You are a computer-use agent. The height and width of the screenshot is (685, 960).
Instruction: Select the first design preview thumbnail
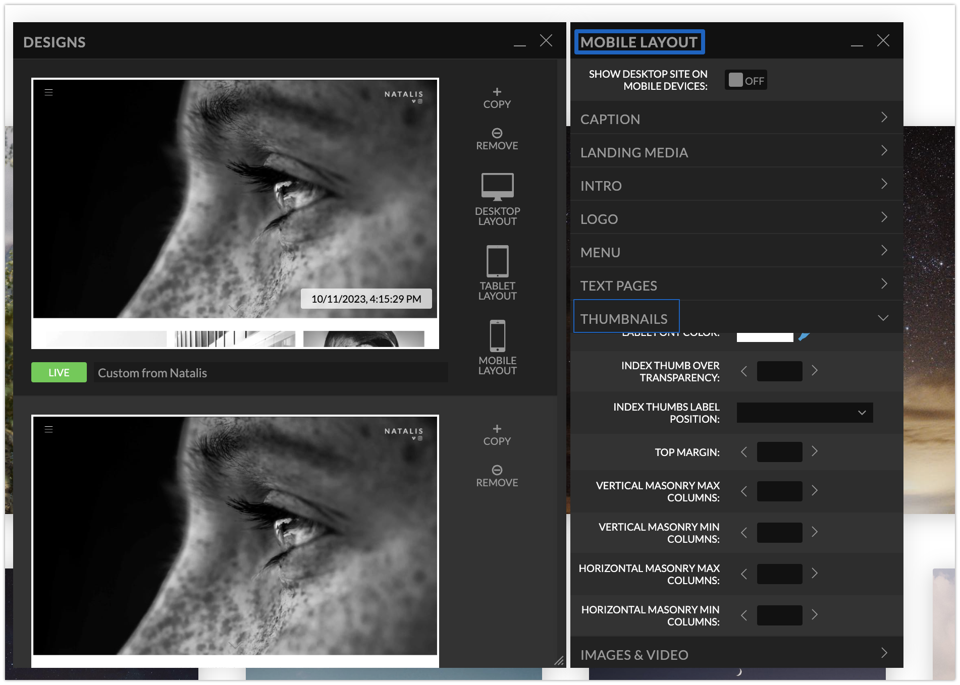coord(235,213)
